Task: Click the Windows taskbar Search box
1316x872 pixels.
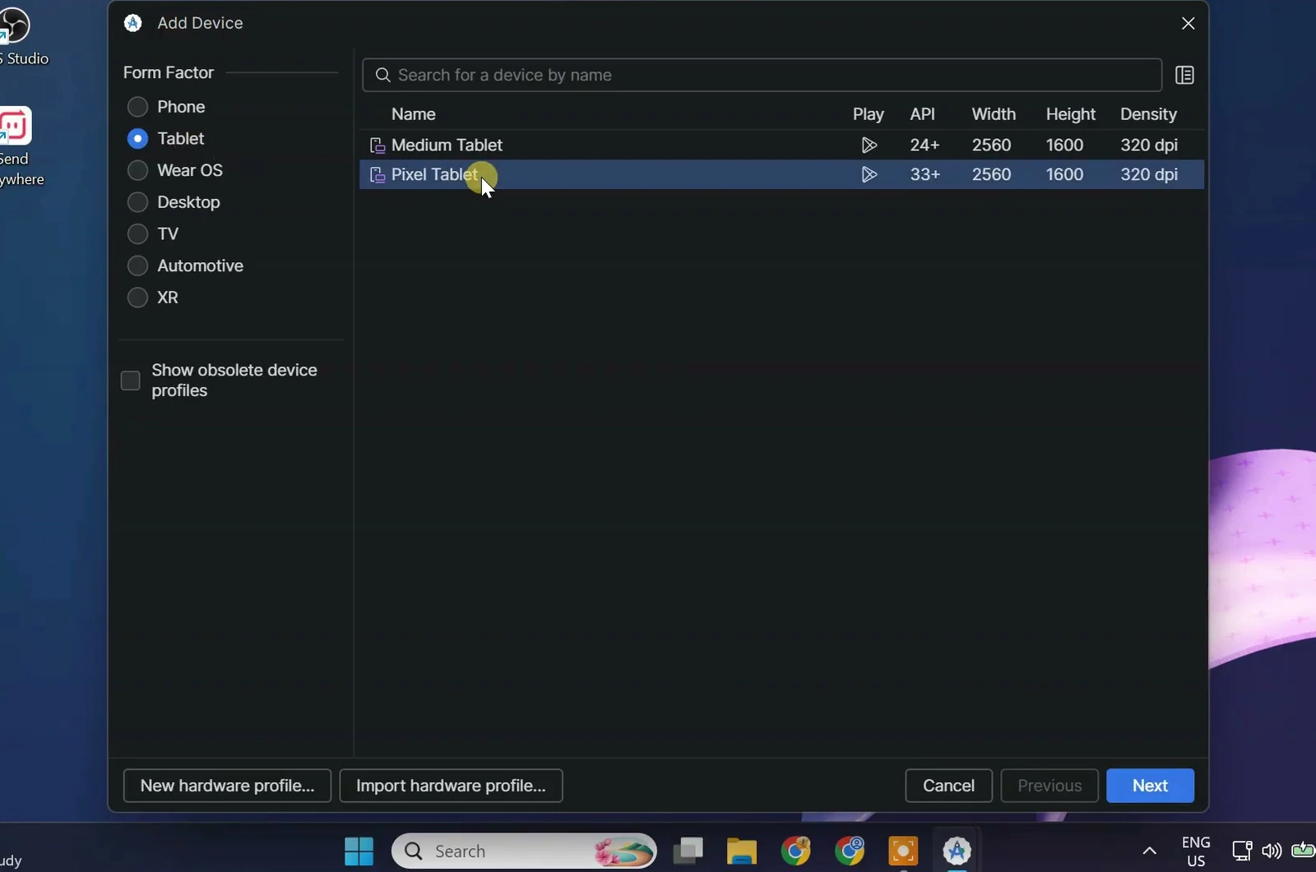Action: point(524,851)
